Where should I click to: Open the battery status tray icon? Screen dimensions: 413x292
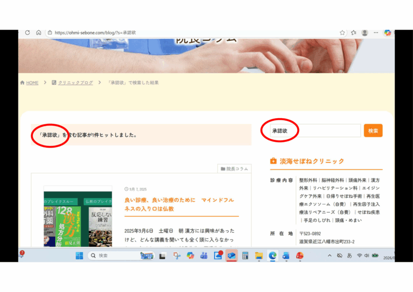click(375, 256)
